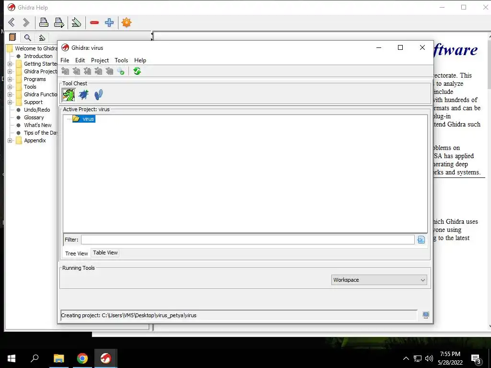Click the Windows Start button
This screenshot has height=368, width=491.
[12, 358]
